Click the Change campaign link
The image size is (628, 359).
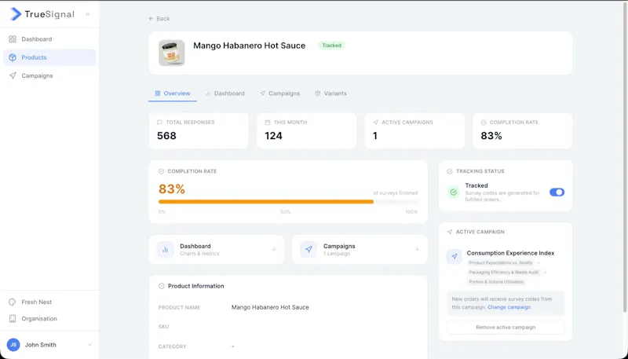tap(509, 307)
